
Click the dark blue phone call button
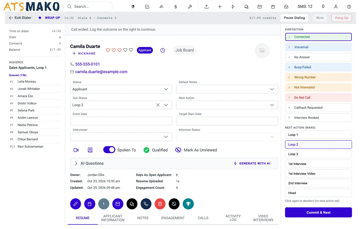[x=146, y=204]
